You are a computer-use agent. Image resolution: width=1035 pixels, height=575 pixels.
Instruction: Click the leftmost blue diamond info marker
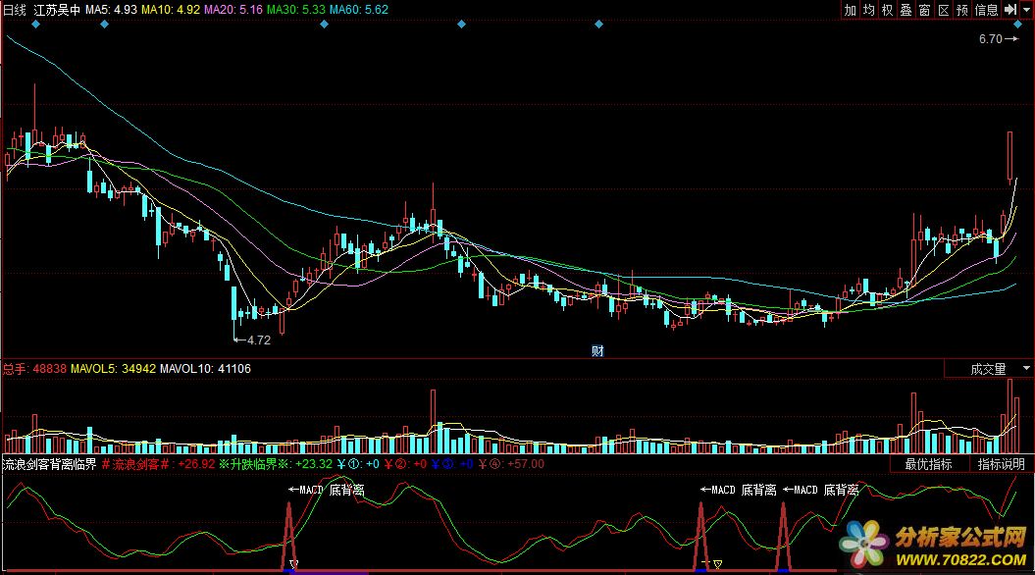tap(35, 25)
